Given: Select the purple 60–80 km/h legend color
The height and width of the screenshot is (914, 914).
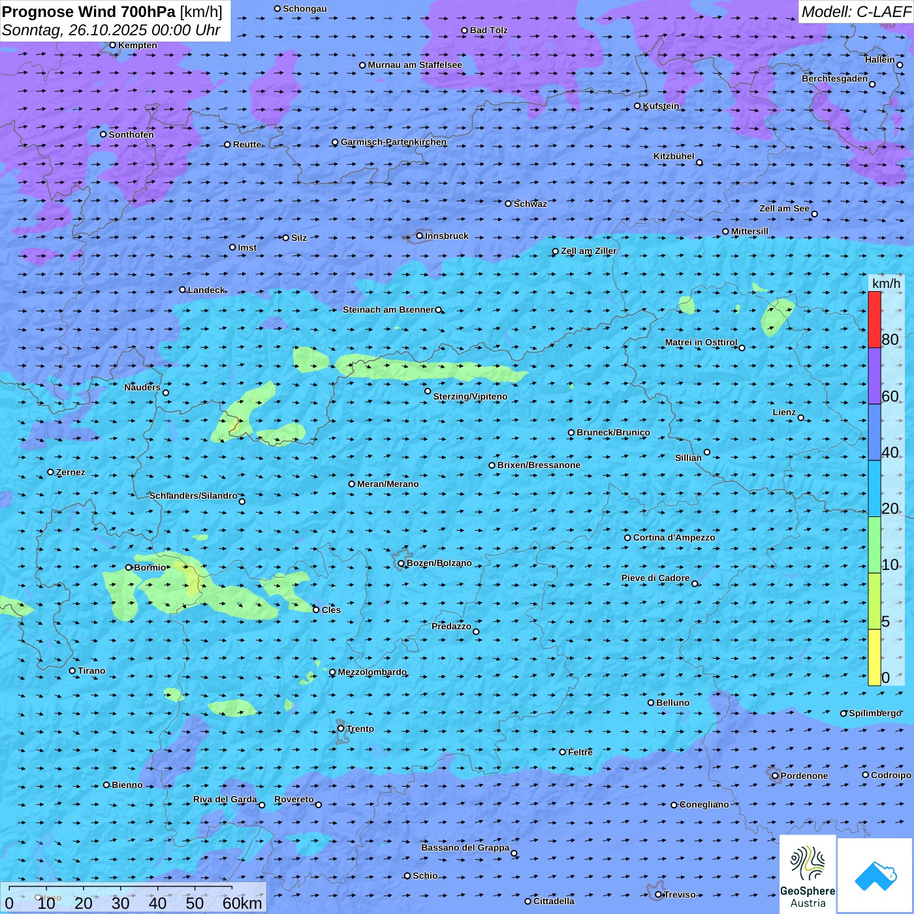Looking at the screenshot, I should click(x=874, y=376).
